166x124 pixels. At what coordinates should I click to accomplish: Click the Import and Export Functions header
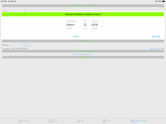point(83,6)
